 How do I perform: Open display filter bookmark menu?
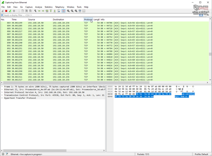pyautogui.click(x=2, y=15)
